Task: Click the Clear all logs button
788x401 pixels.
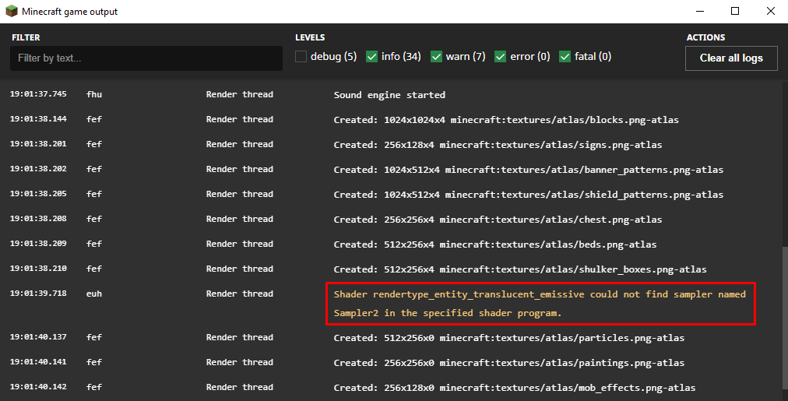Action: 731,58
